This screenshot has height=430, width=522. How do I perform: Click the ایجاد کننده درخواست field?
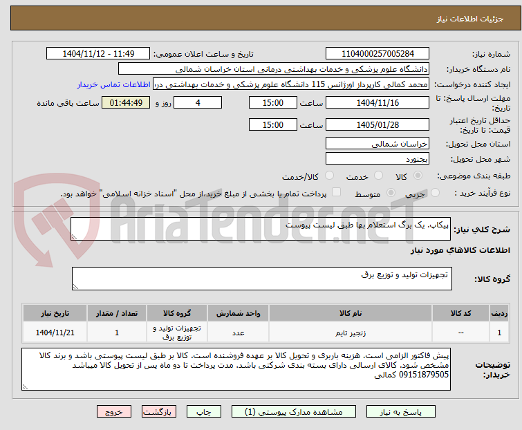point(291,84)
